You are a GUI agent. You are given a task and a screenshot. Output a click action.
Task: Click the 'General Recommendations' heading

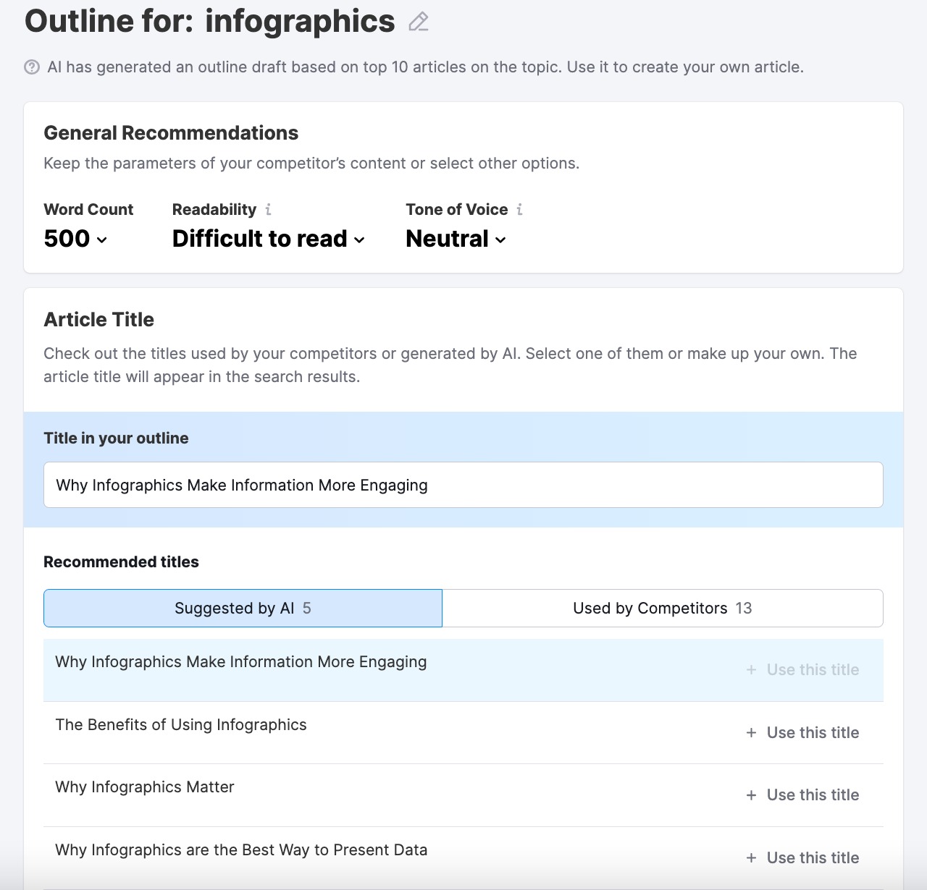click(171, 133)
